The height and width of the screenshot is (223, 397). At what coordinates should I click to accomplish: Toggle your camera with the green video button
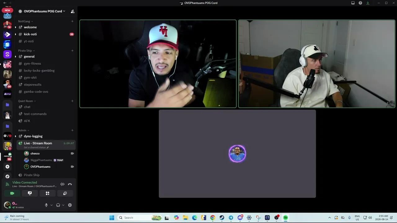(12, 193)
